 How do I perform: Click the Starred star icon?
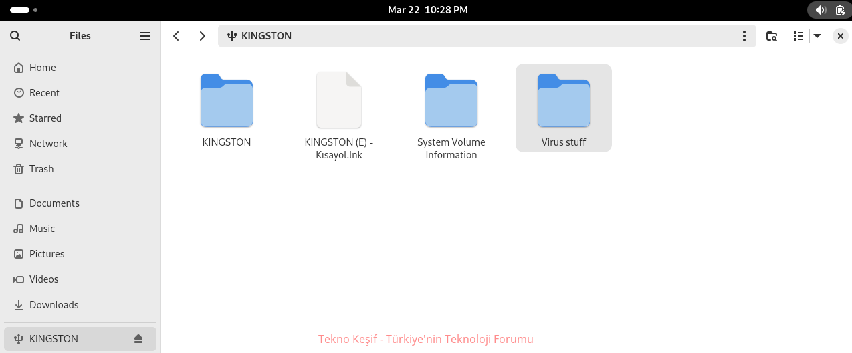point(19,118)
